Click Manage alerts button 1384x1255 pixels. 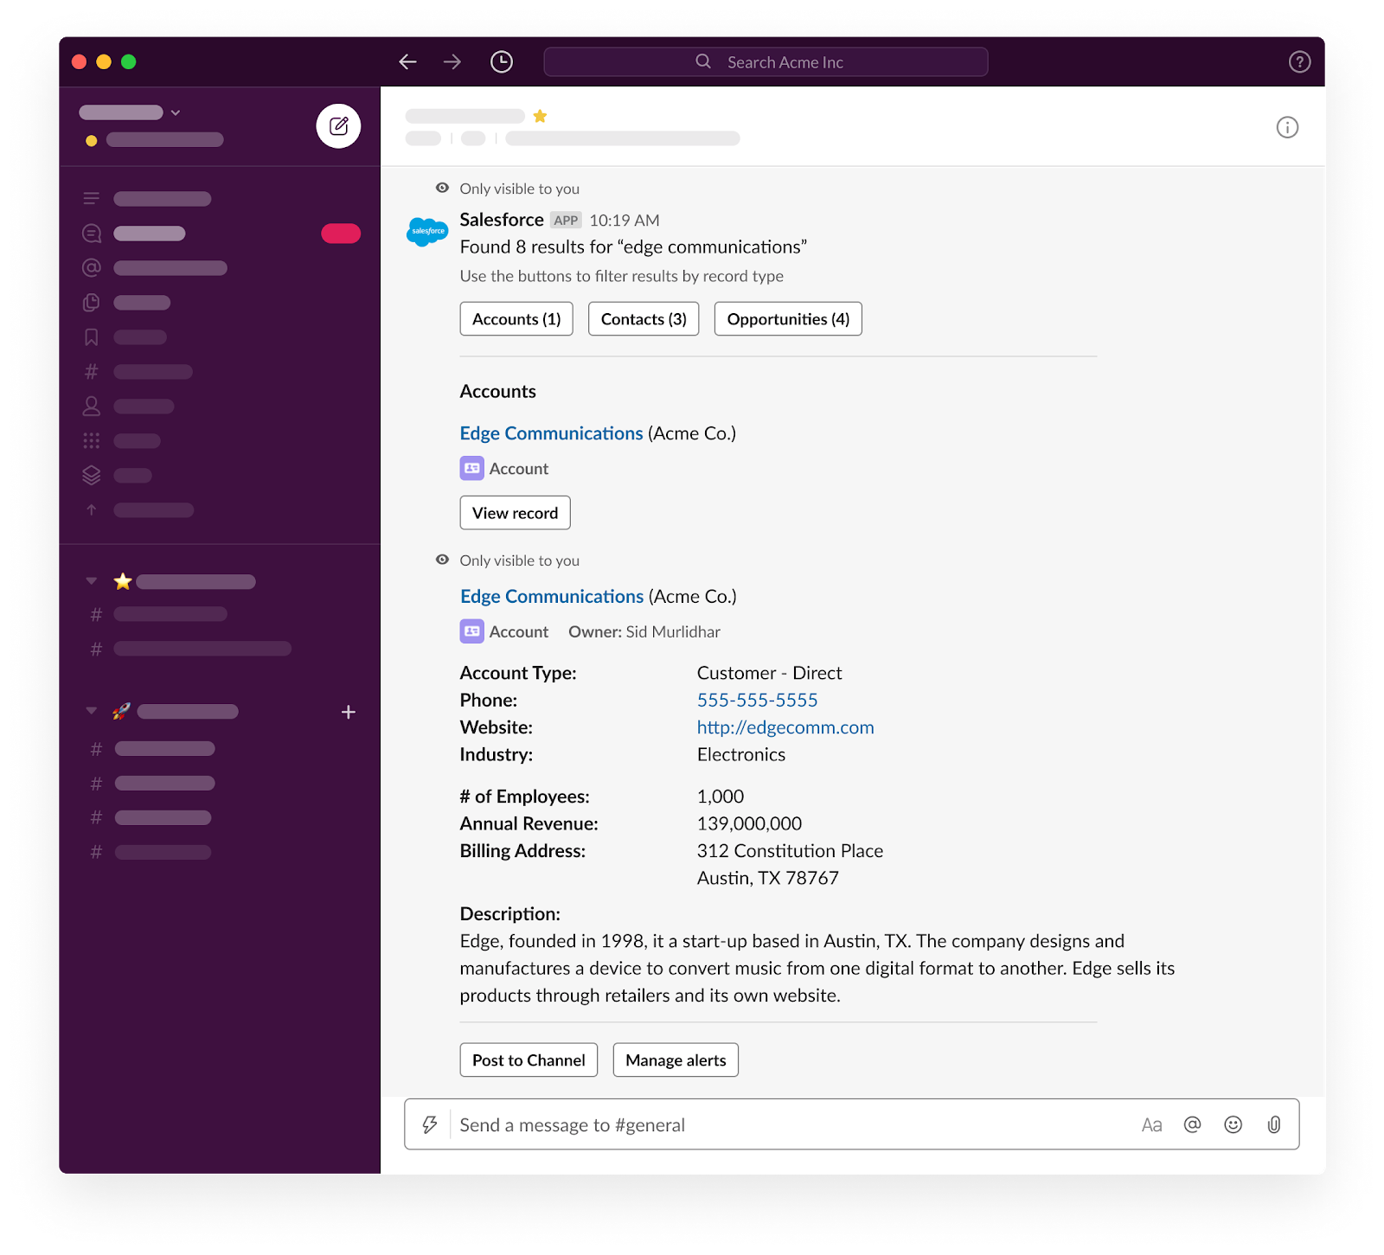(x=676, y=1060)
